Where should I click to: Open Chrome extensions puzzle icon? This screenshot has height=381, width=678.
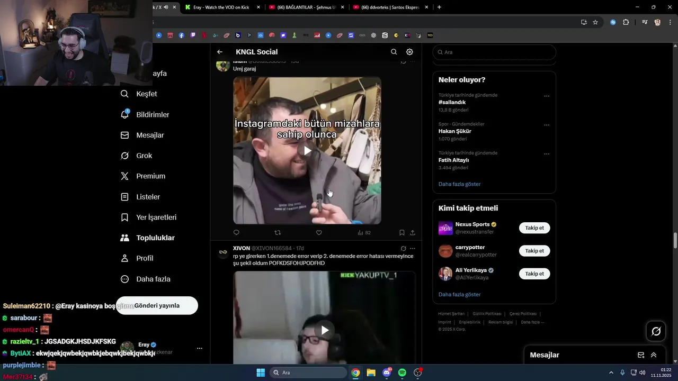626,22
